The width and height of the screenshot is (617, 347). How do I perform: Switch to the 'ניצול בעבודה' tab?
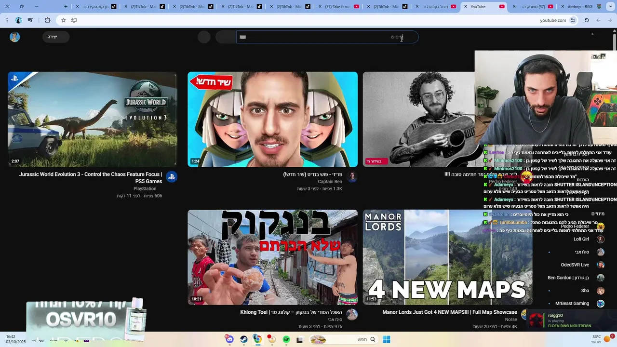click(x=436, y=6)
